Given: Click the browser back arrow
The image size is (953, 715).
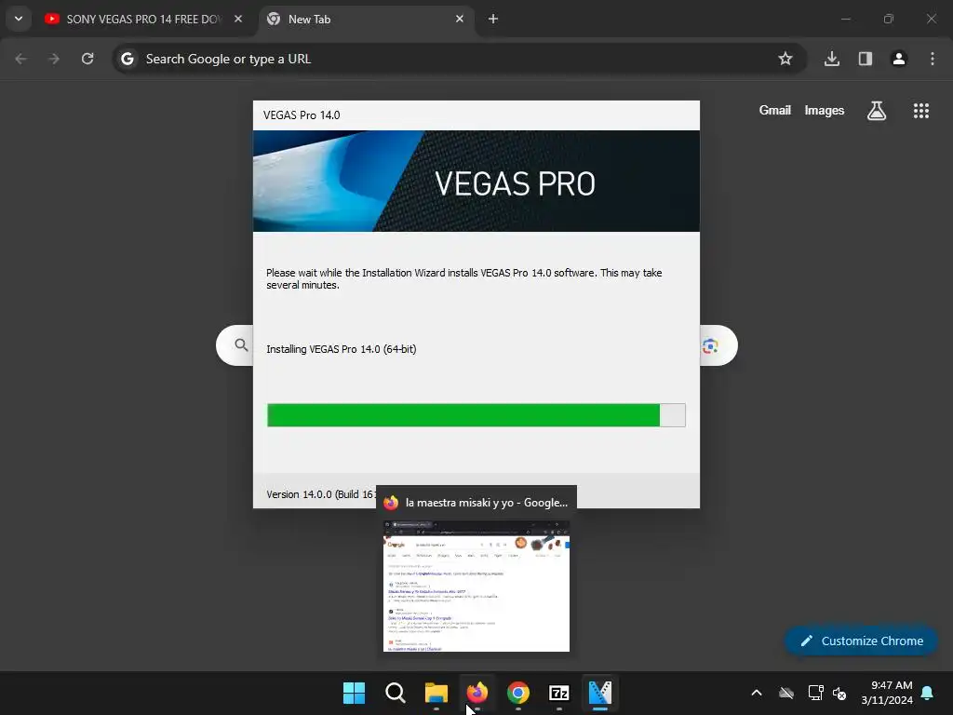Looking at the screenshot, I should [x=20, y=59].
